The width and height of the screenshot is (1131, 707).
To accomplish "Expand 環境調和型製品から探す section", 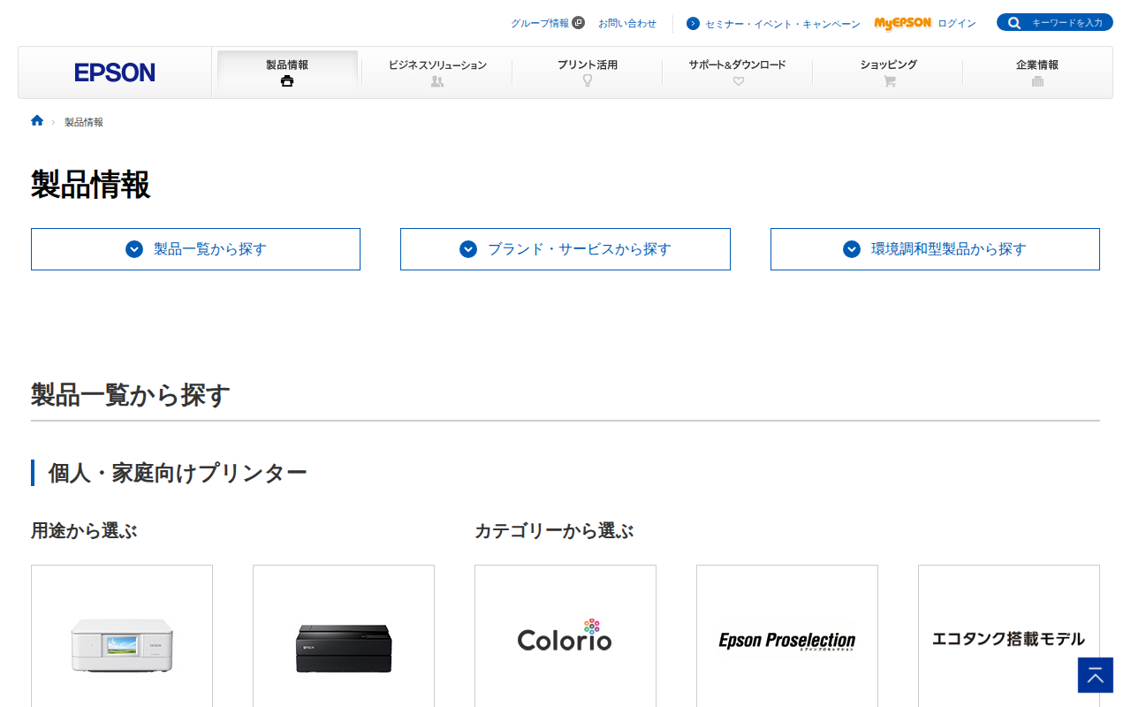I will (935, 249).
